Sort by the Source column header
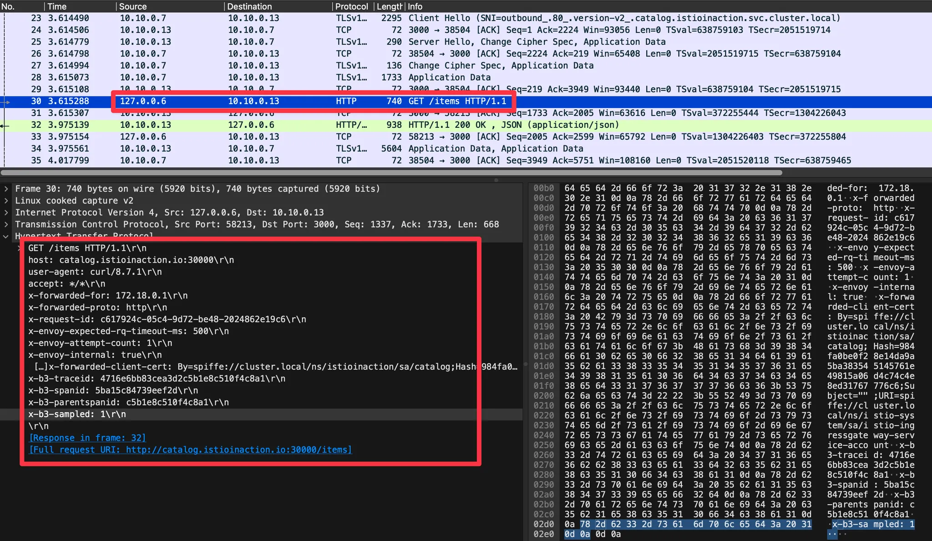The width and height of the screenshot is (932, 541). pyautogui.click(x=133, y=6)
